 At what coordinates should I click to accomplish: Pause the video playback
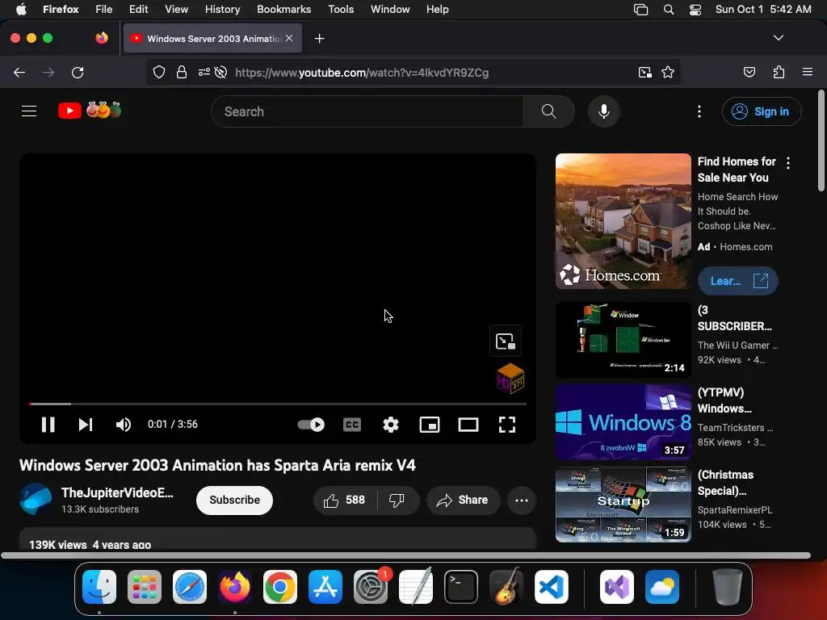coord(48,425)
